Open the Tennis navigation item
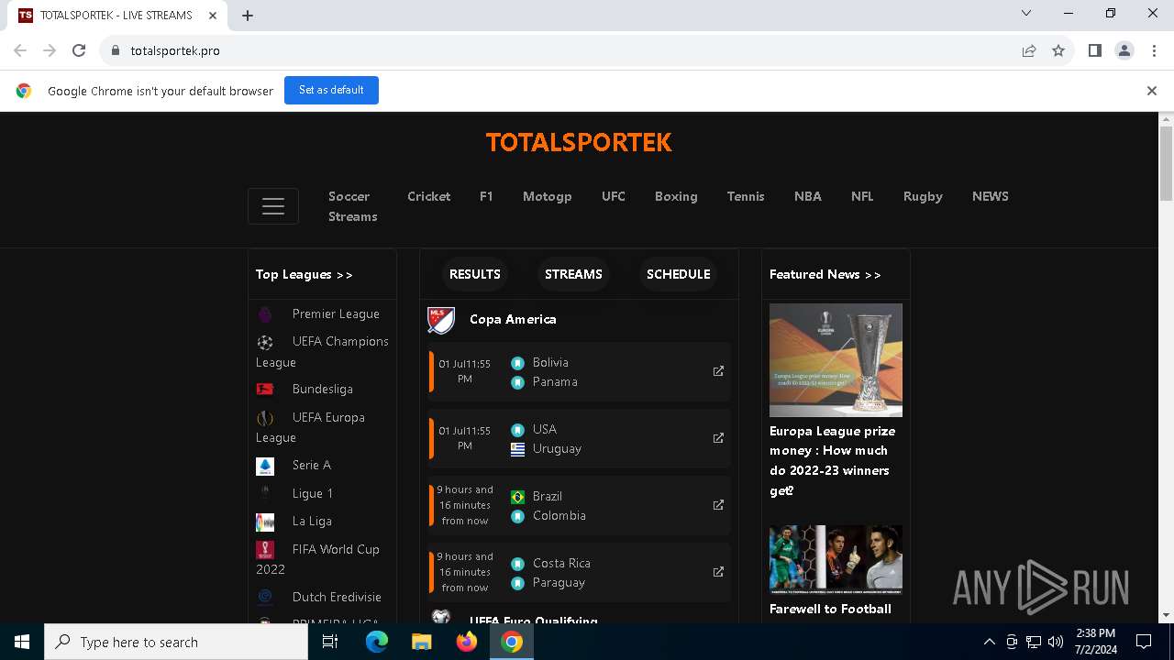The width and height of the screenshot is (1174, 660). click(746, 196)
